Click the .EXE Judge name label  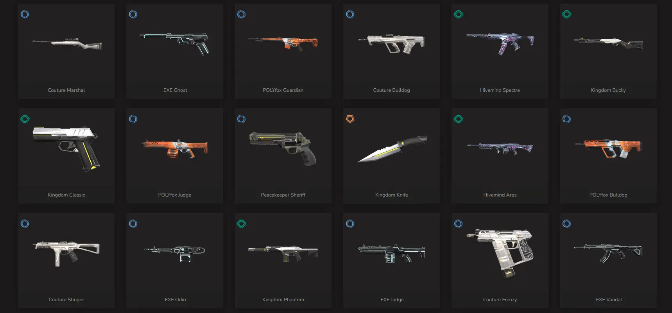tap(391, 300)
